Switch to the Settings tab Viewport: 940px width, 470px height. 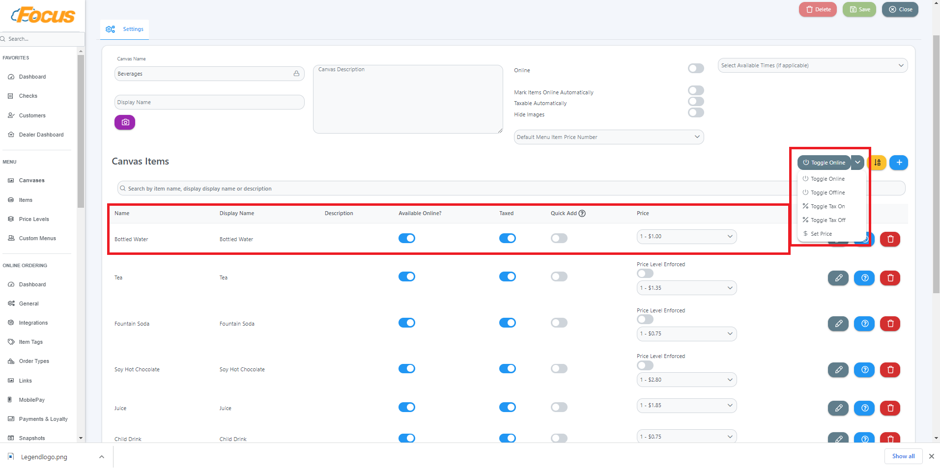tap(125, 29)
